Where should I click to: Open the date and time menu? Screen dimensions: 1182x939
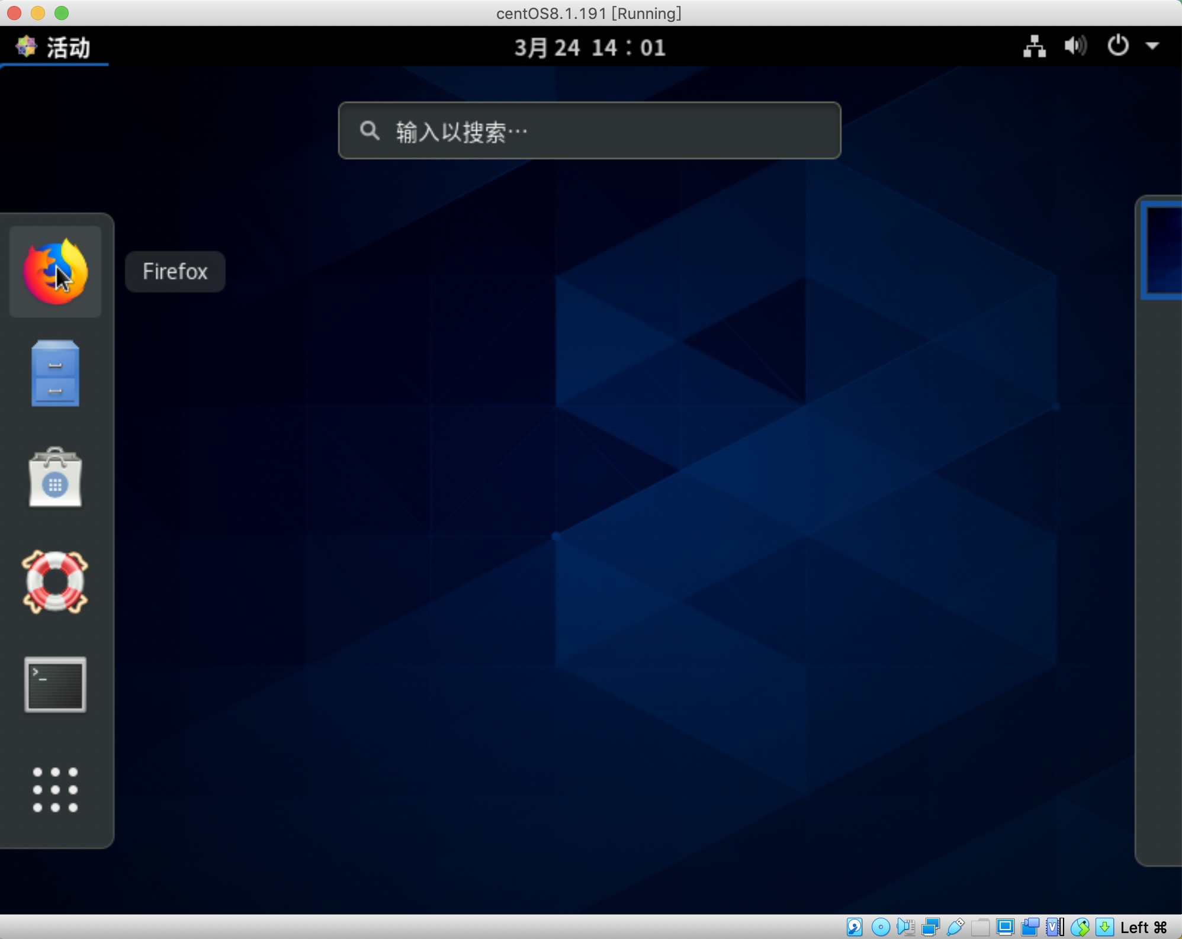click(590, 47)
